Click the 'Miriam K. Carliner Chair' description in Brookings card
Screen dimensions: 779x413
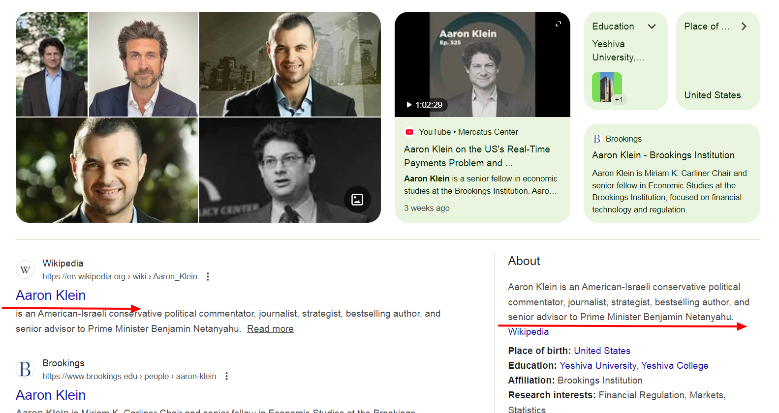click(669, 191)
